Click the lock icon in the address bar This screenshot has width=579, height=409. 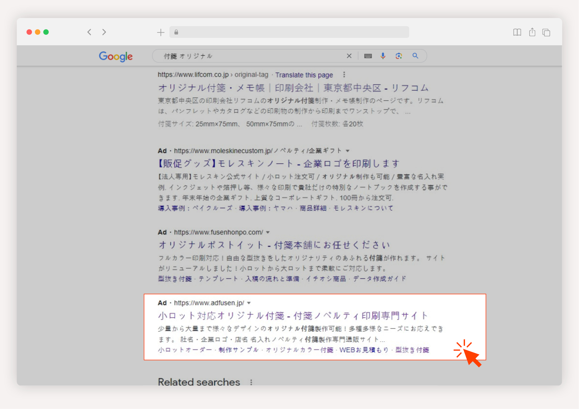click(x=176, y=32)
